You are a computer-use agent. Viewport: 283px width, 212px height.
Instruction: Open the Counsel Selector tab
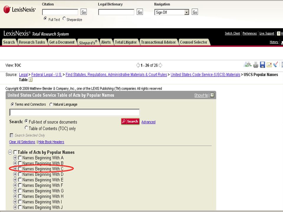(194, 42)
